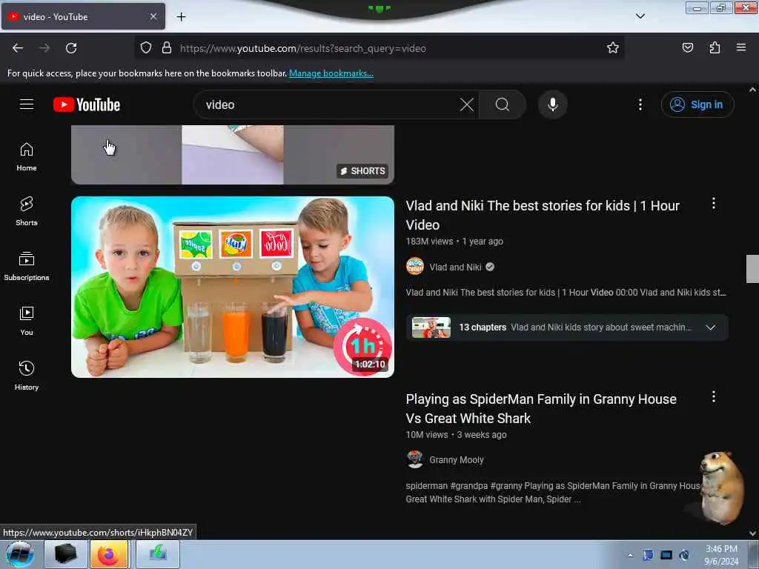759x569 pixels.
Task: Clear the search box with the X
Action: click(x=467, y=104)
